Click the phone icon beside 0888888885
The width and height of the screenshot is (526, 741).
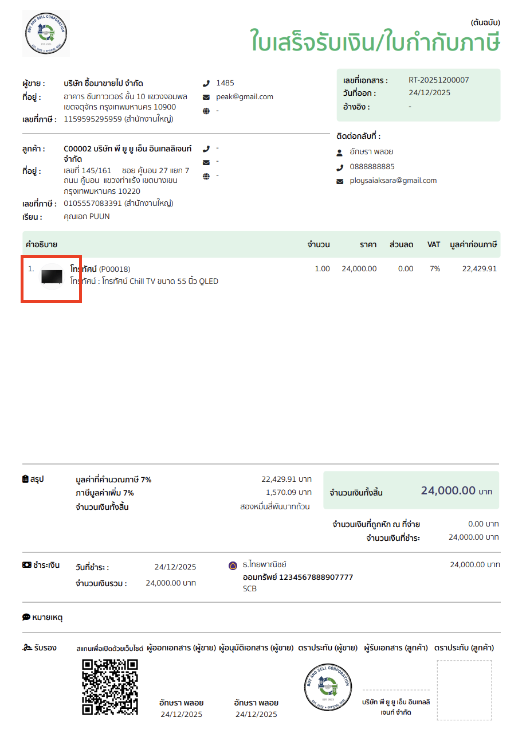pos(340,167)
